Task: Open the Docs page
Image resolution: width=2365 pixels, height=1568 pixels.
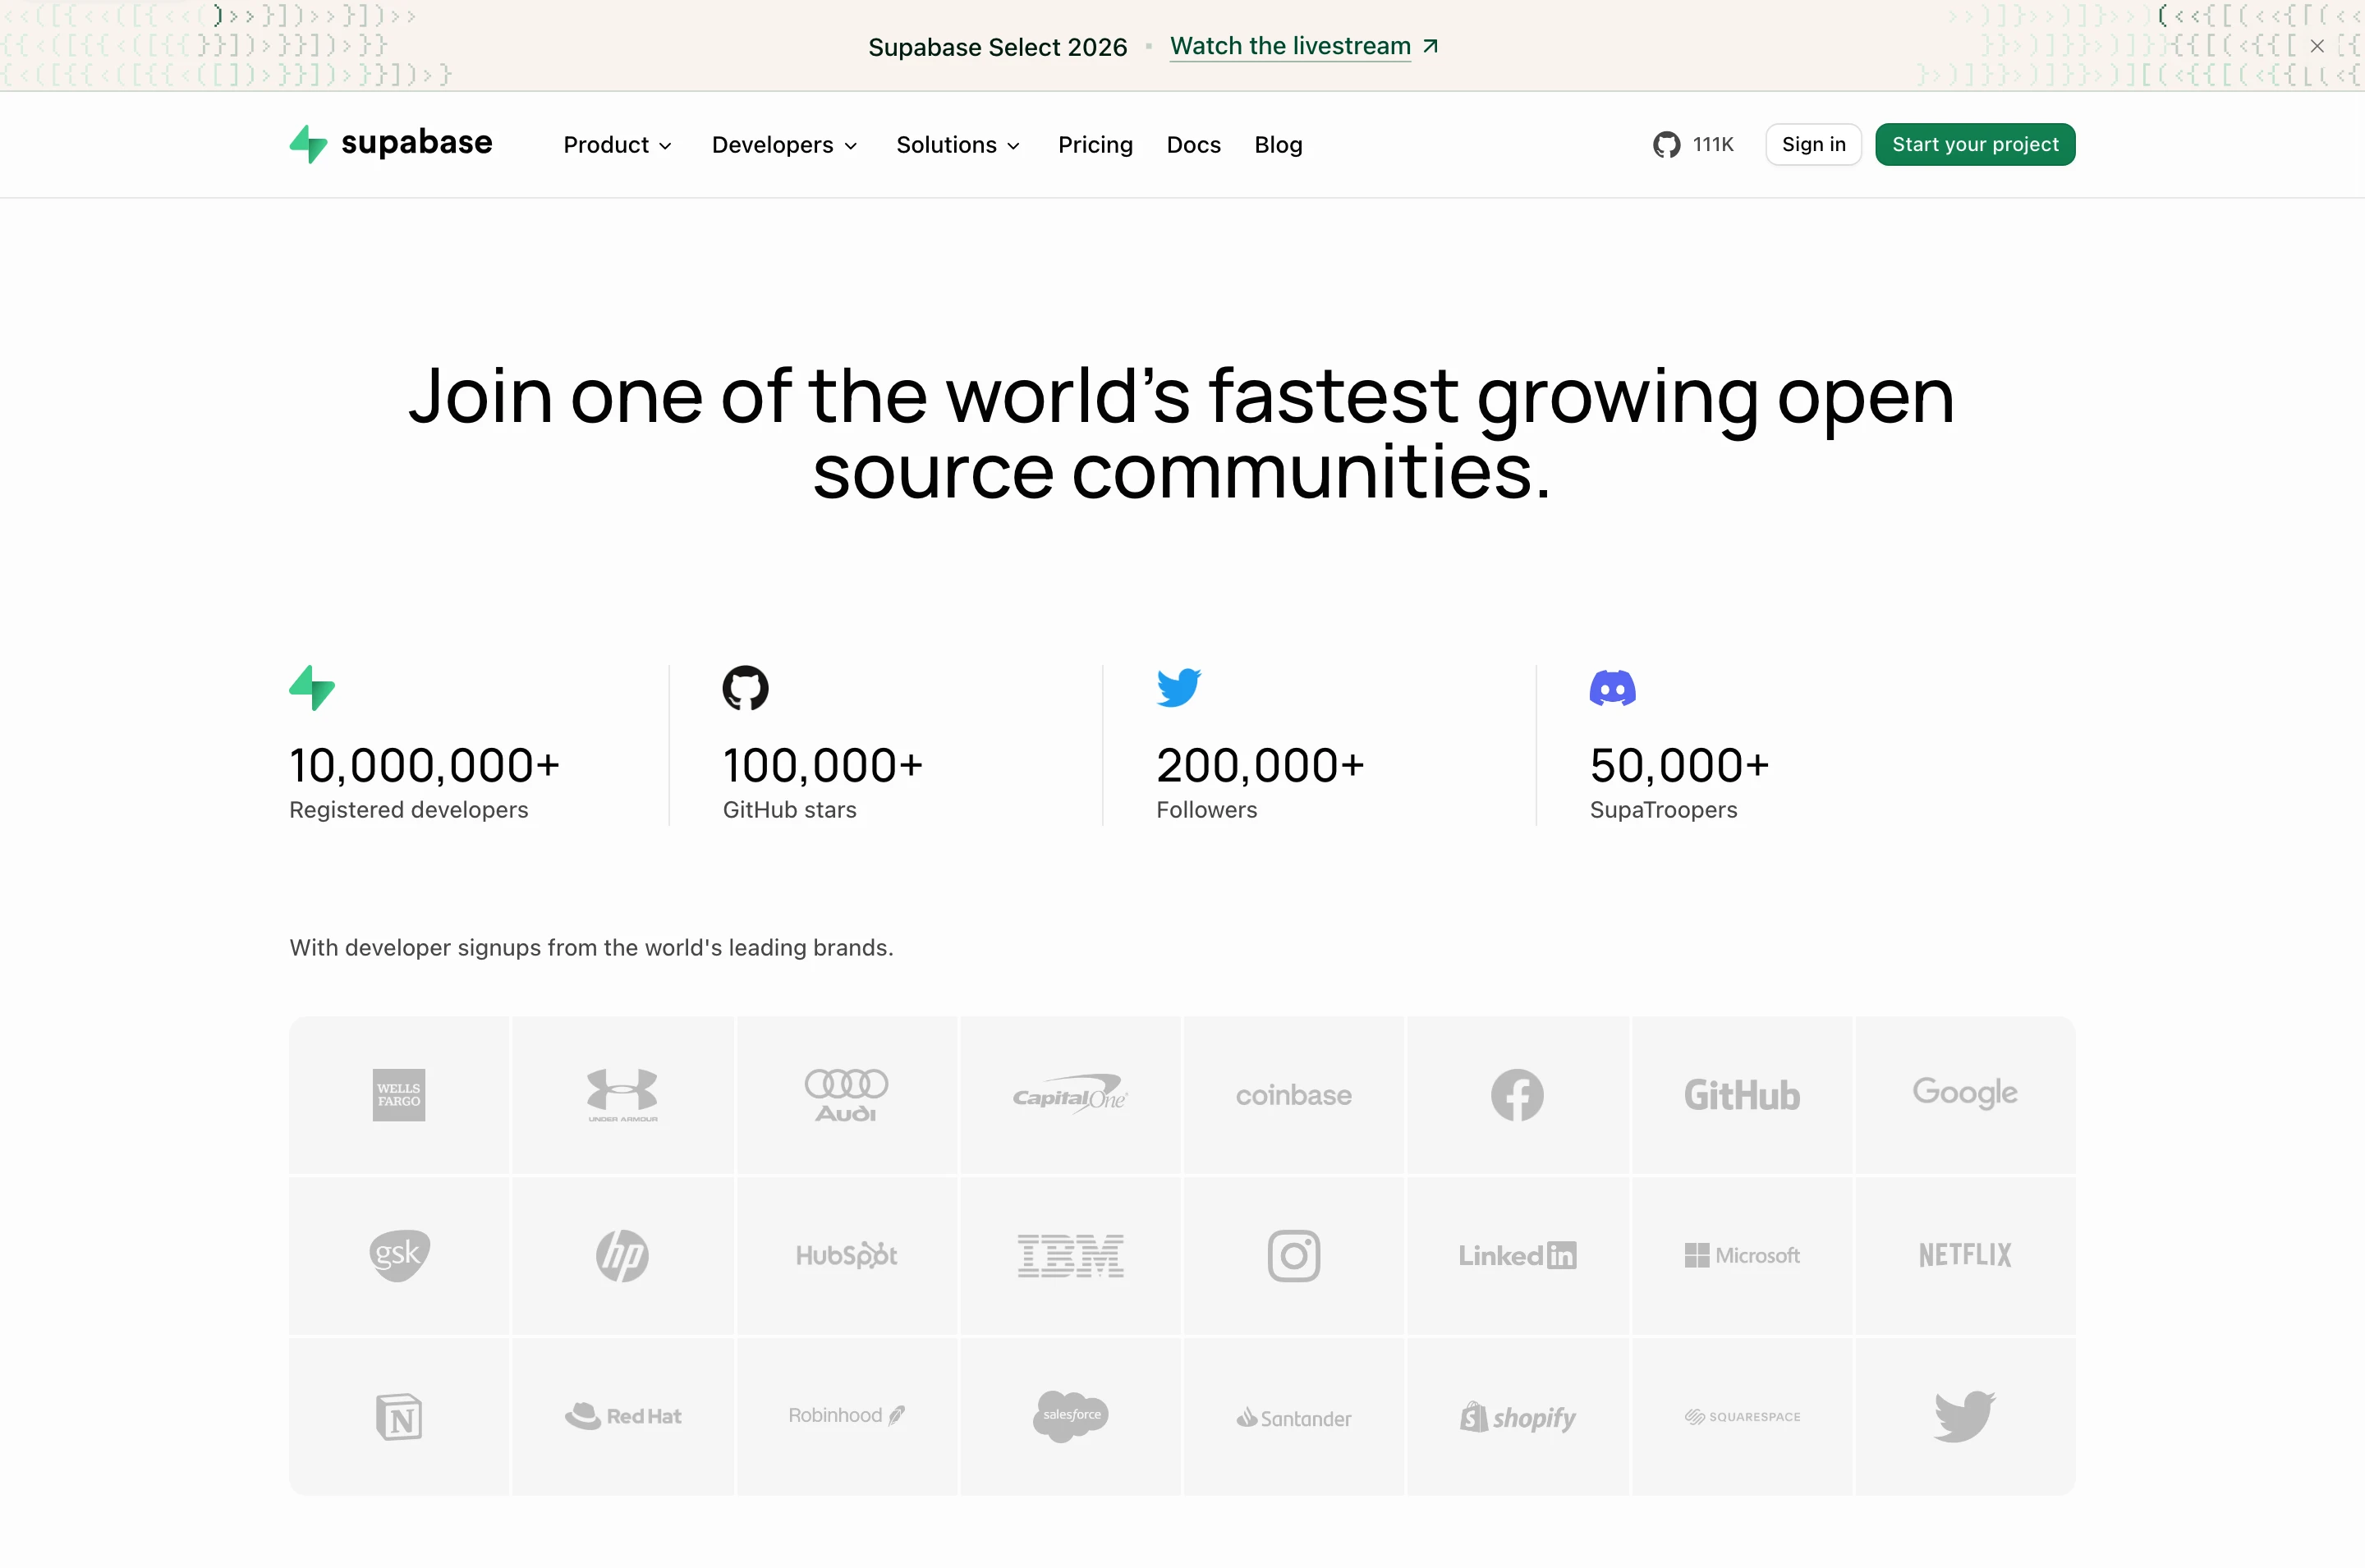Action: click(1193, 145)
